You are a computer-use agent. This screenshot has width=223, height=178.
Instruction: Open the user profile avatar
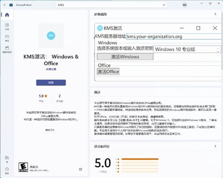185,5
